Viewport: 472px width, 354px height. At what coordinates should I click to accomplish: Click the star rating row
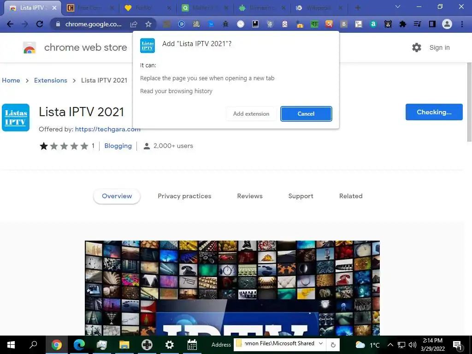[64, 146]
